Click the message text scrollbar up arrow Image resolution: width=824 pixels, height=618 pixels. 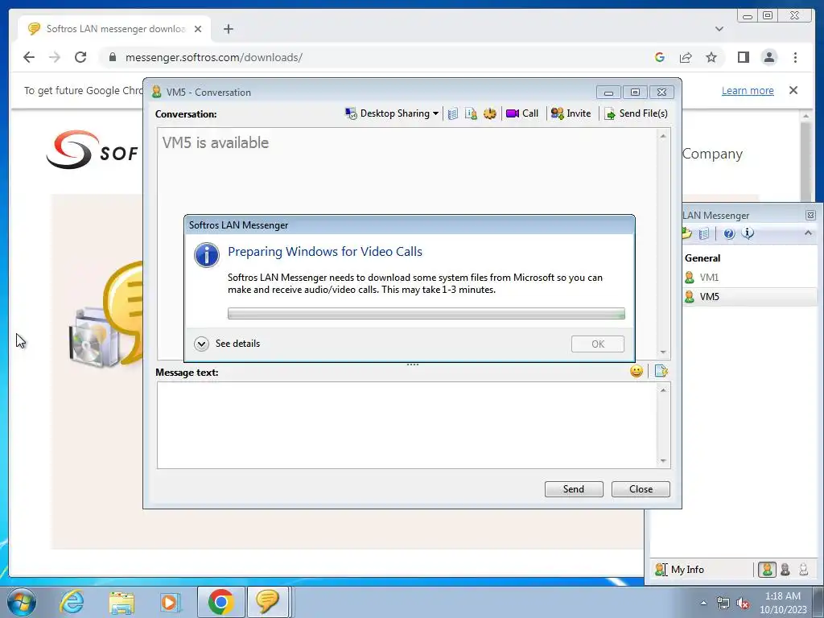pyautogui.click(x=663, y=390)
